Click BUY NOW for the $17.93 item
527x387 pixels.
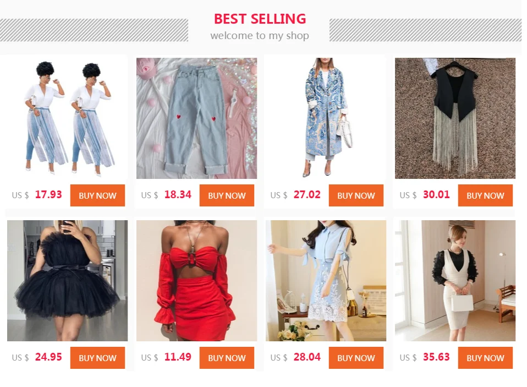tap(97, 195)
